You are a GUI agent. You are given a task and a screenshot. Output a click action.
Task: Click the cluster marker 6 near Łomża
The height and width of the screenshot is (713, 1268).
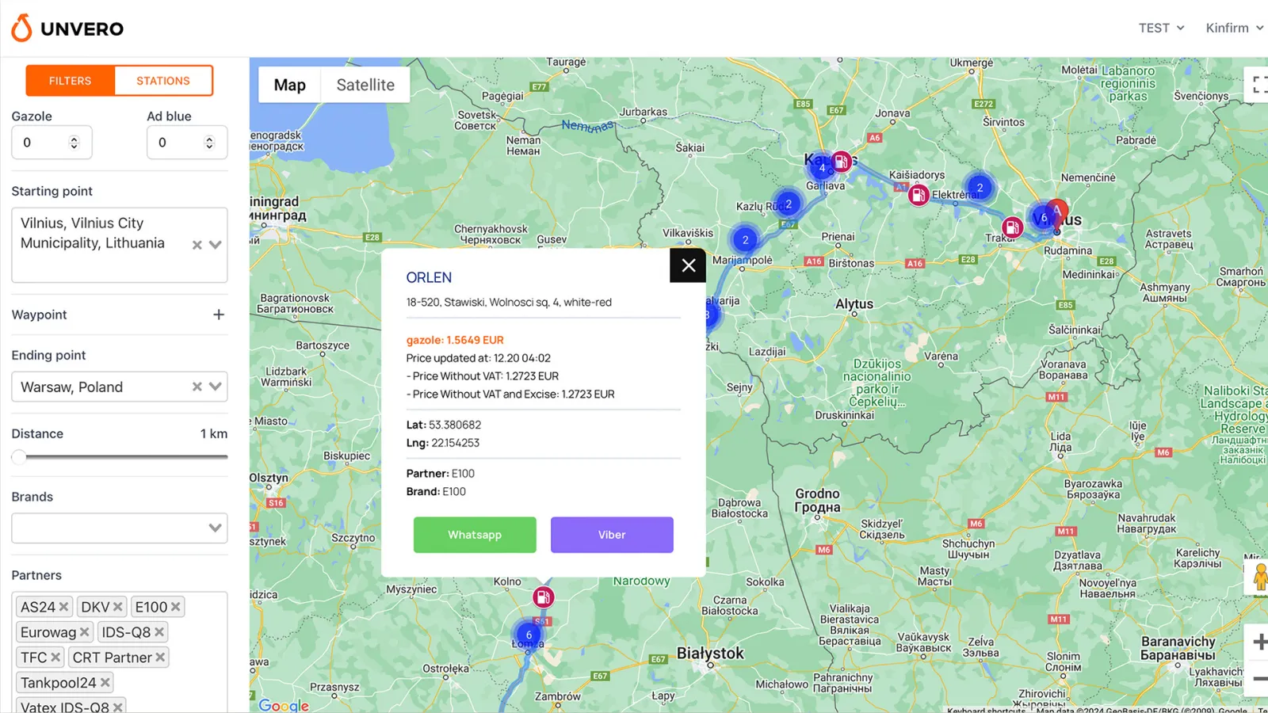click(x=529, y=635)
